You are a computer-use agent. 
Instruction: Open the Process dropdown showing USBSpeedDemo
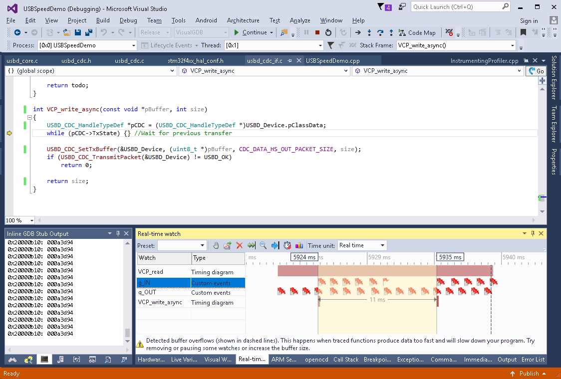pyautogui.click(x=87, y=45)
